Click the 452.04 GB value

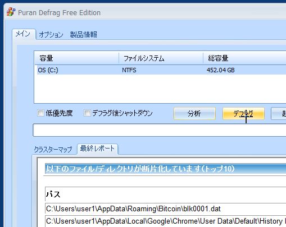pyautogui.click(x=220, y=70)
